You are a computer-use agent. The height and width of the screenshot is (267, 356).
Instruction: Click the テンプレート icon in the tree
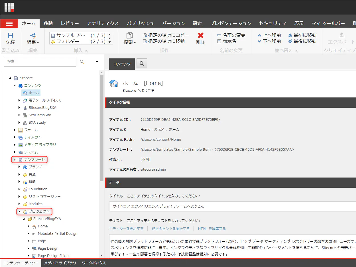[x=20, y=160]
